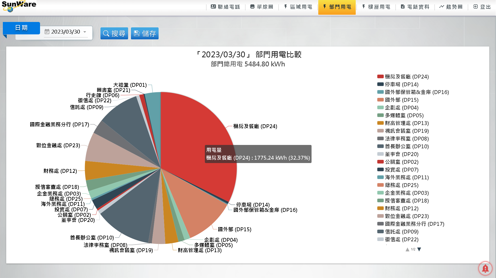This screenshot has height=278, width=496.
Task: Click the single-line diagram icon
Action: [x=252, y=7]
